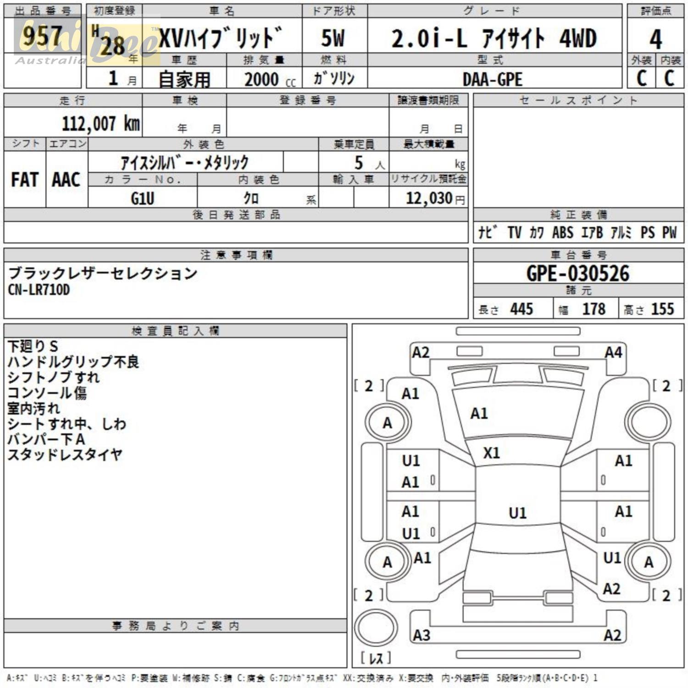This screenshot has width=688, height=688.
Task: Select the U1 dent marker on roof
Action: click(x=517, y=513)
